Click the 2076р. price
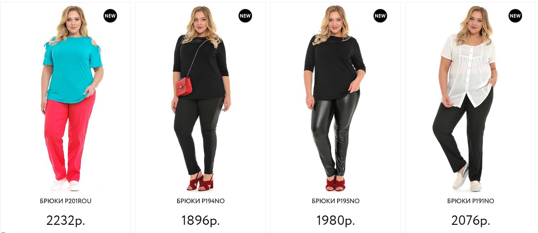 click(470, 220)
